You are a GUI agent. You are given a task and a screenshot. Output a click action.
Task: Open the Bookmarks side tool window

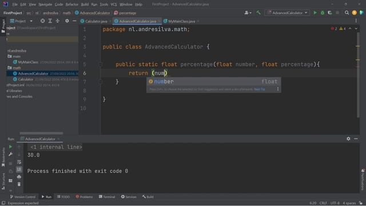click(x=3, y=157)
